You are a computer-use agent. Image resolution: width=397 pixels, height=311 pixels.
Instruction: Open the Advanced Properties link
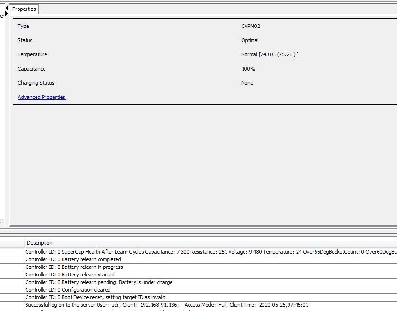click(x=42, y=97)
